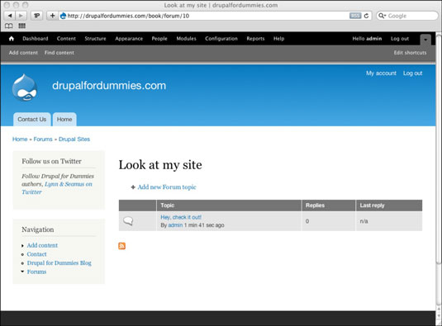Screen dimensions: 442x326
Task: Sort by the Last reply column header
Action: point(372,206)
